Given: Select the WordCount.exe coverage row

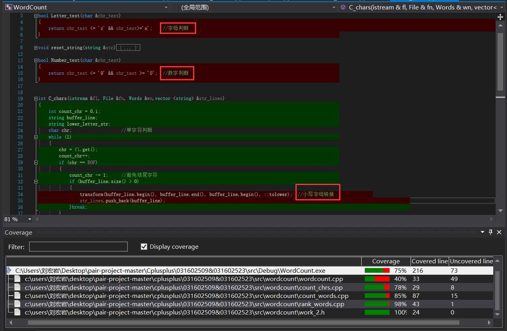Looking at the screenshot, I should click(x=250, y=271).
